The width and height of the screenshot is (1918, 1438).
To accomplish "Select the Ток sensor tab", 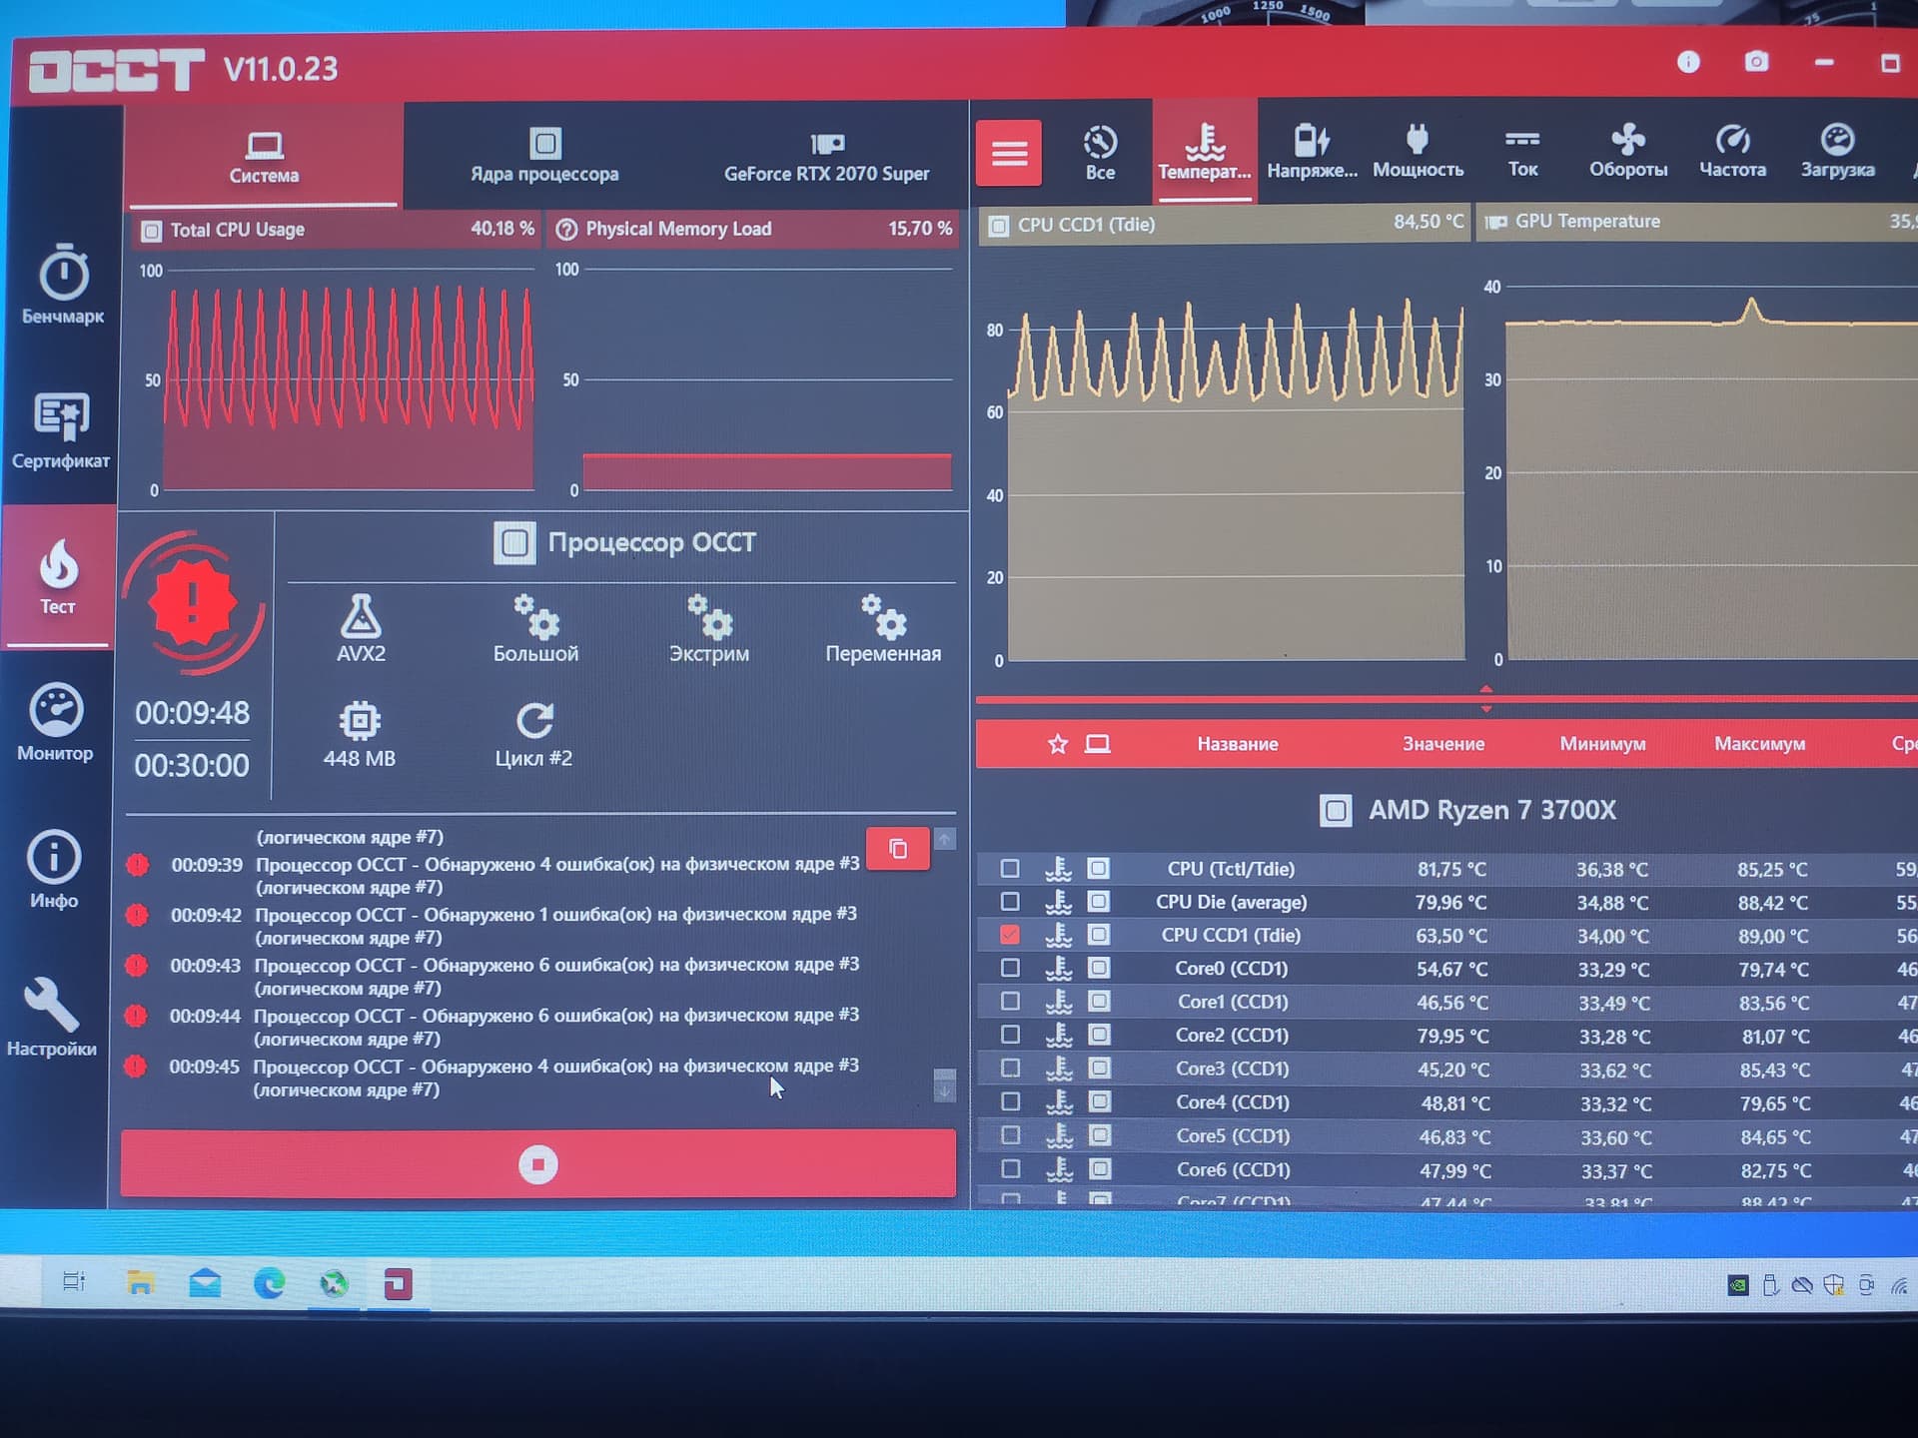I will pos(1522,153).
